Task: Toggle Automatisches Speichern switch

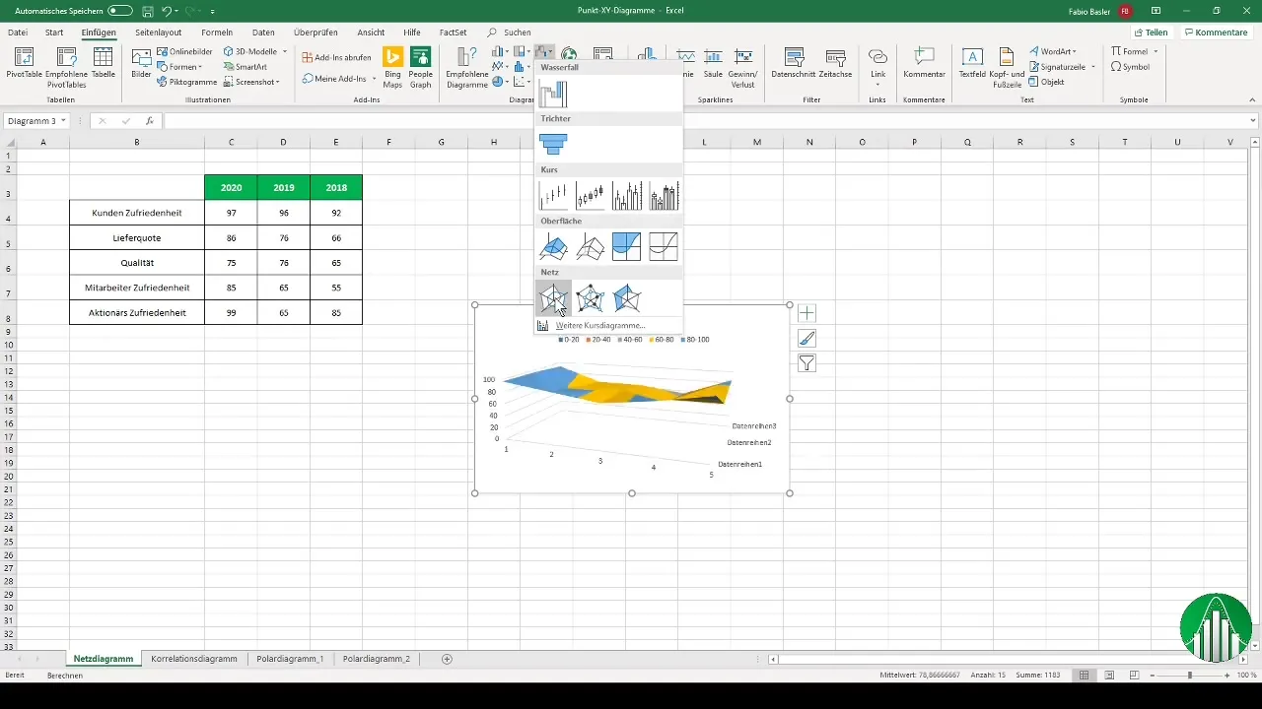Action: [119, 10]
